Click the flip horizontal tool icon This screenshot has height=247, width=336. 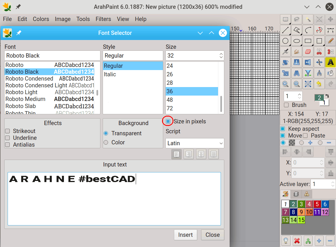pos(308,62)
